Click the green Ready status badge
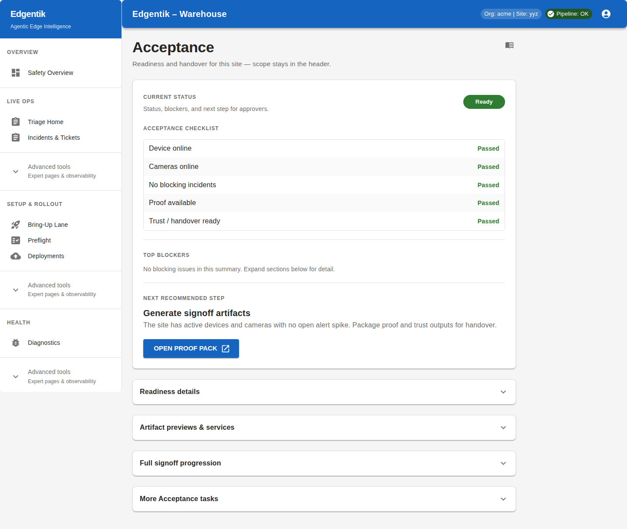627x529 pixels. [484, 101]
